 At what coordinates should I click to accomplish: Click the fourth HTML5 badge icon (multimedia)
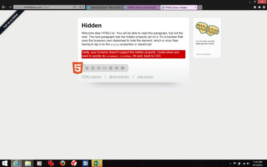click(x=105, y=68)
